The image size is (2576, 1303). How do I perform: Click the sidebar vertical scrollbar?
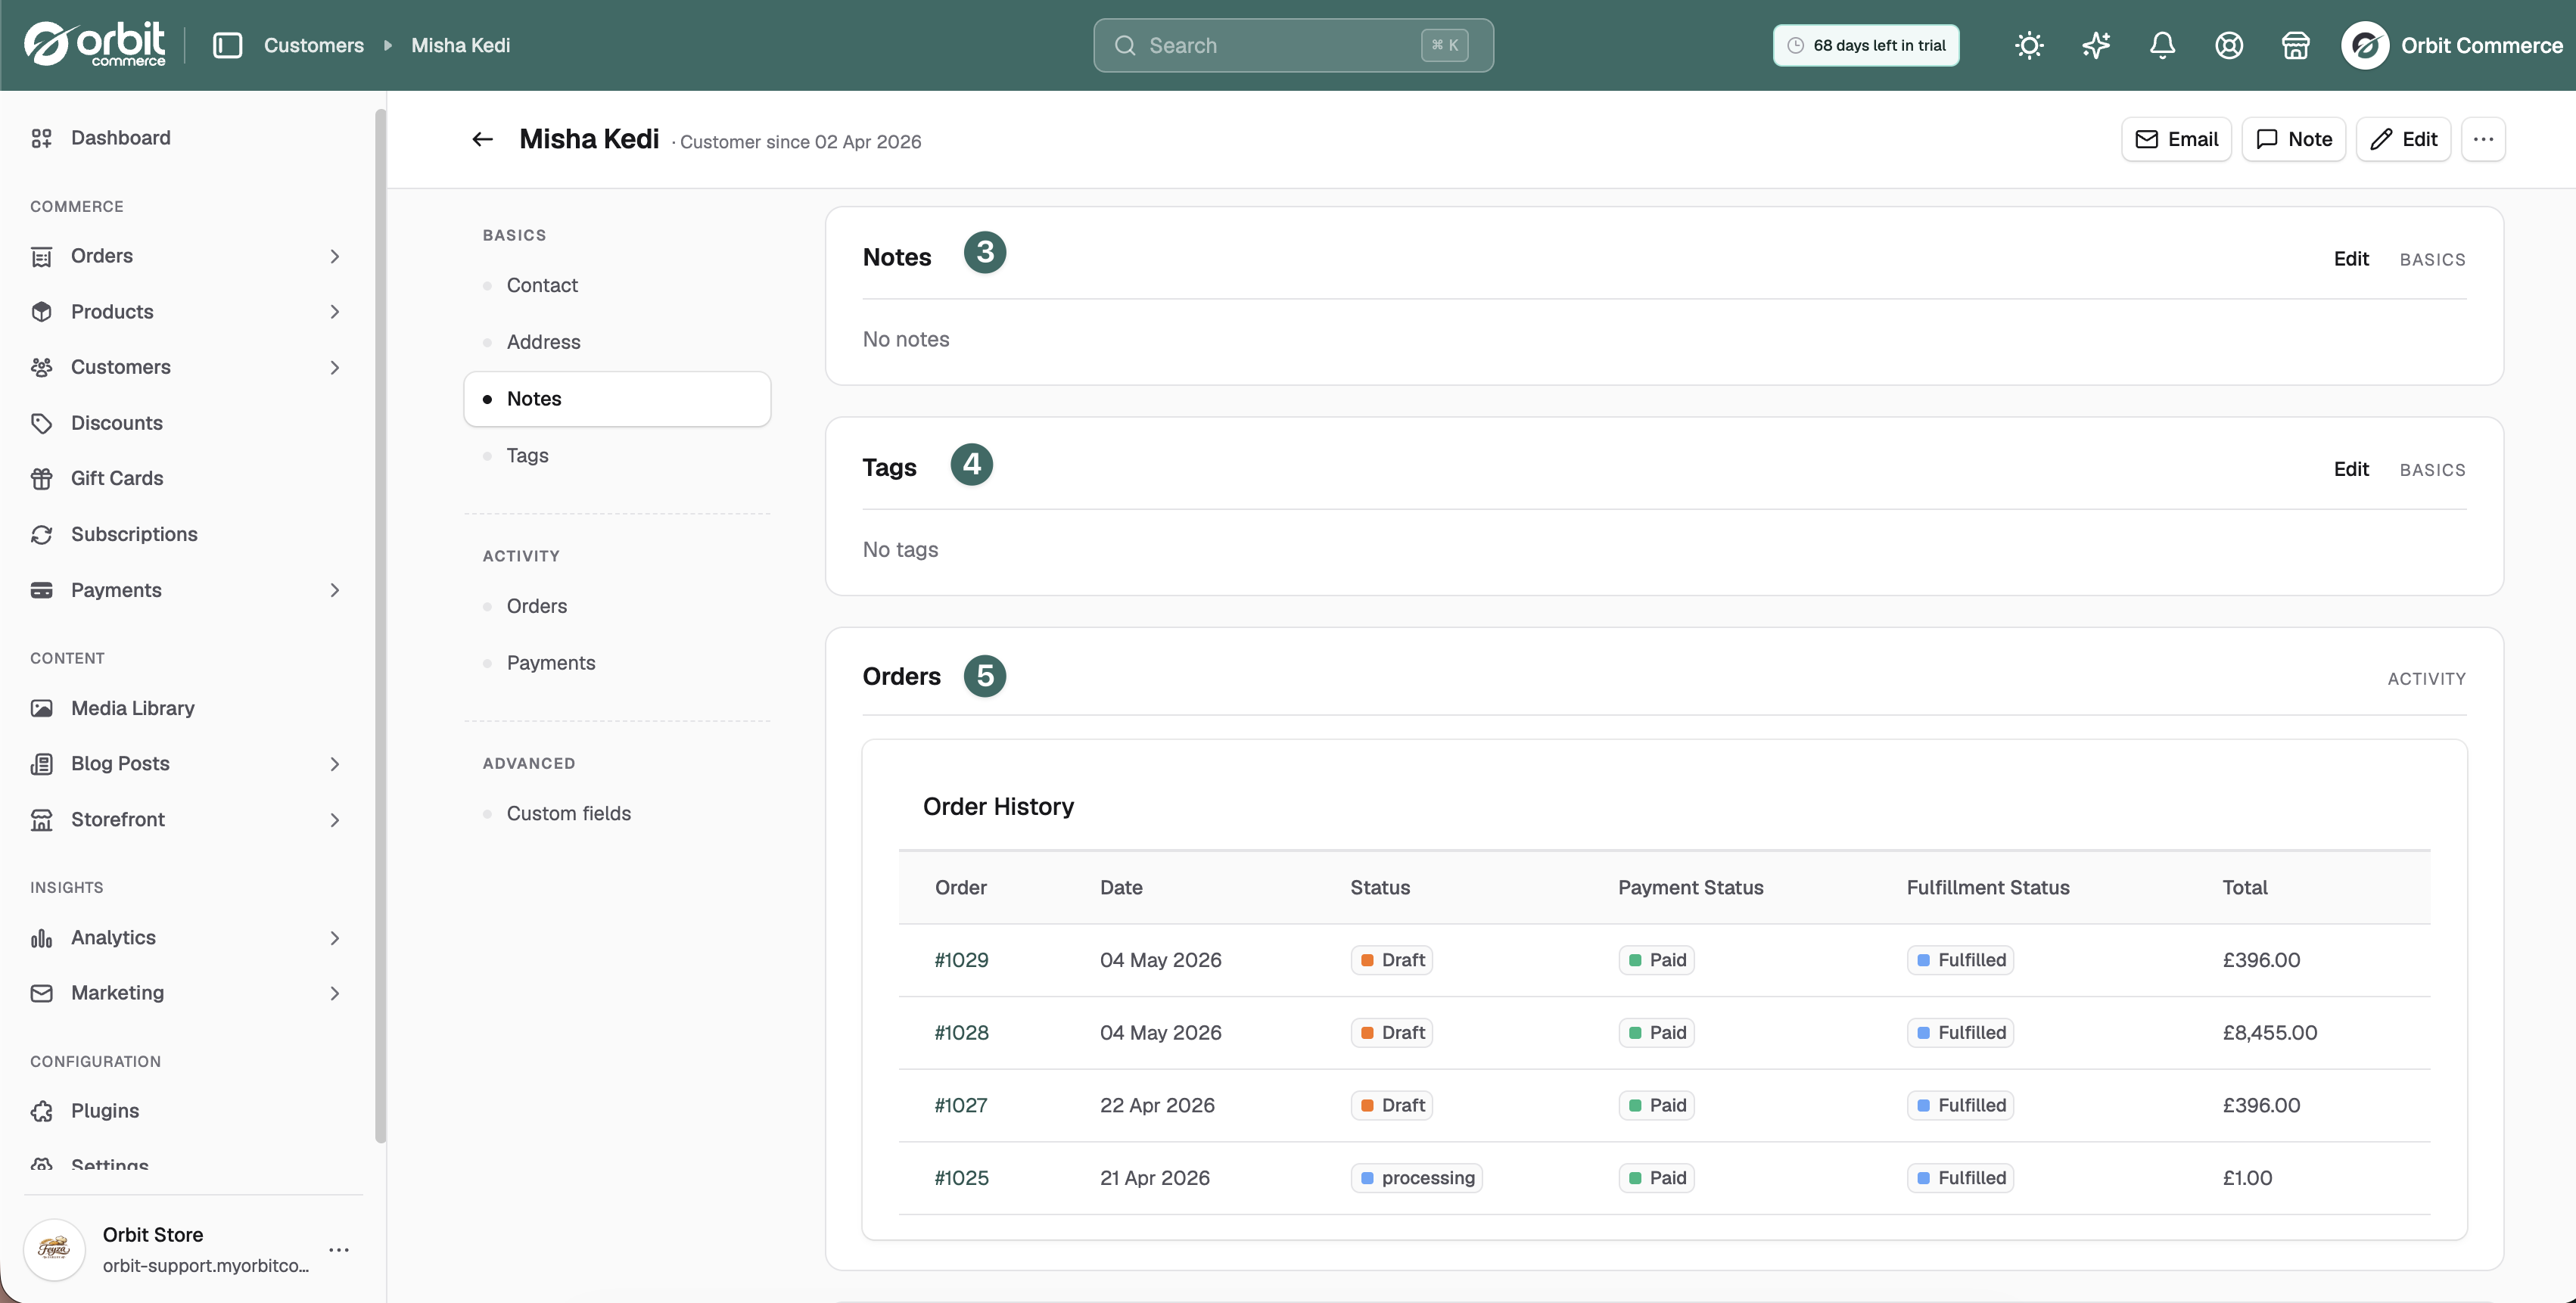coord(380,625)
